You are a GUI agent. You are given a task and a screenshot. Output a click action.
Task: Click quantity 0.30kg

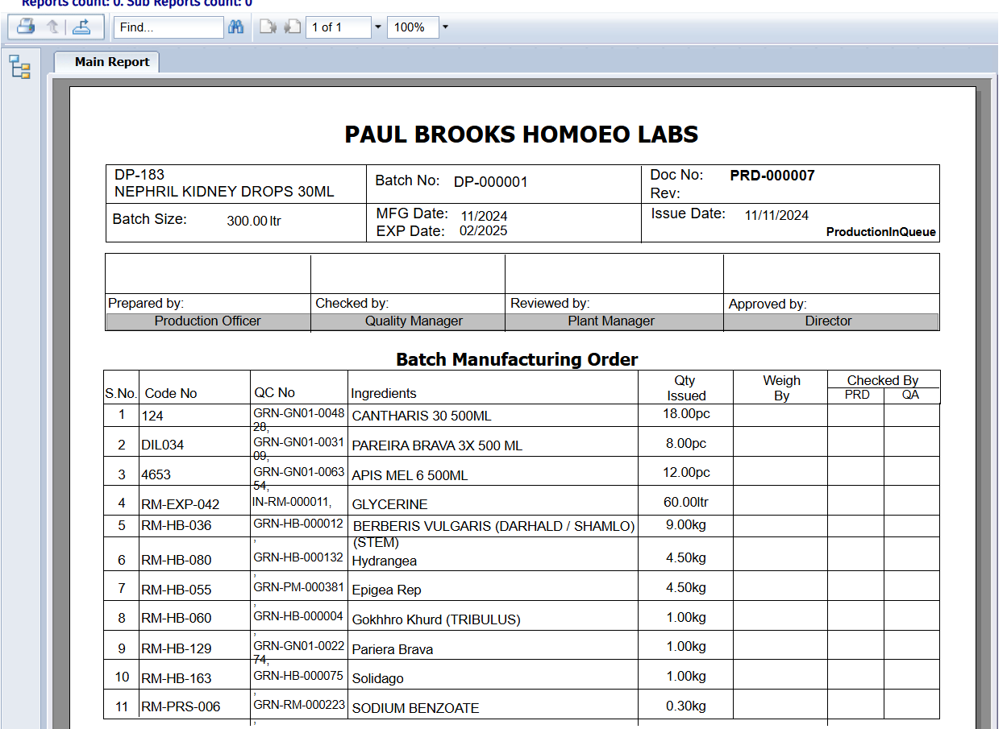coord(686,706)
